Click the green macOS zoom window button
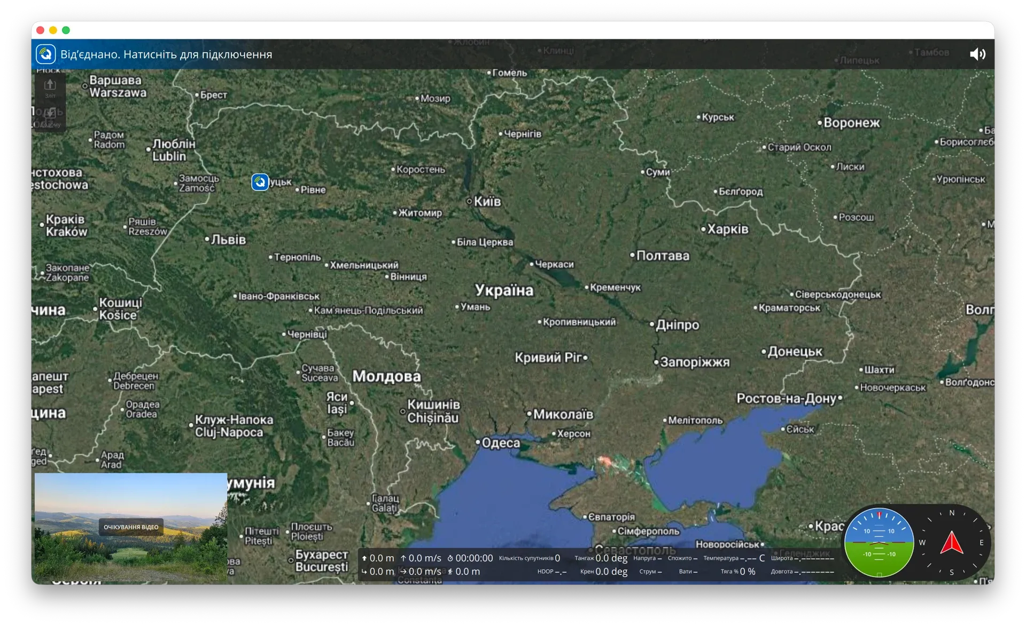The height and width of the screenshot is (626, 1026). coord(66,30)
